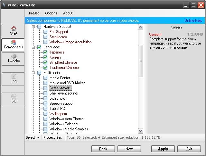Switch to the Components tab
Screen dimensions: 206x156
tap(13, 45)
